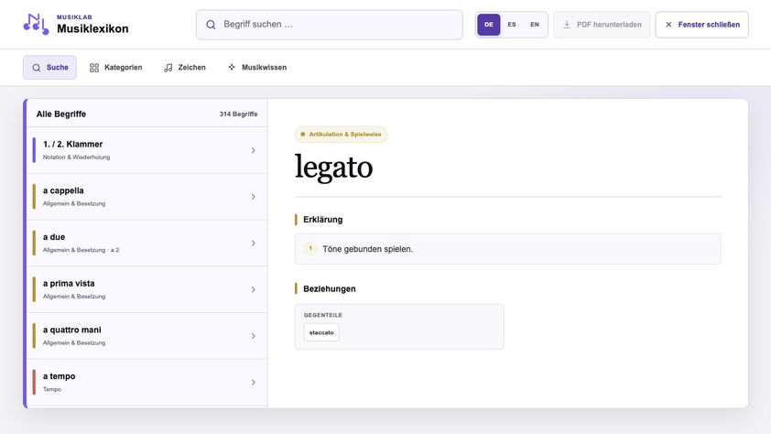The image size is (771, 434).
Task: Select the a prima vista term
Action: [147, 289]
